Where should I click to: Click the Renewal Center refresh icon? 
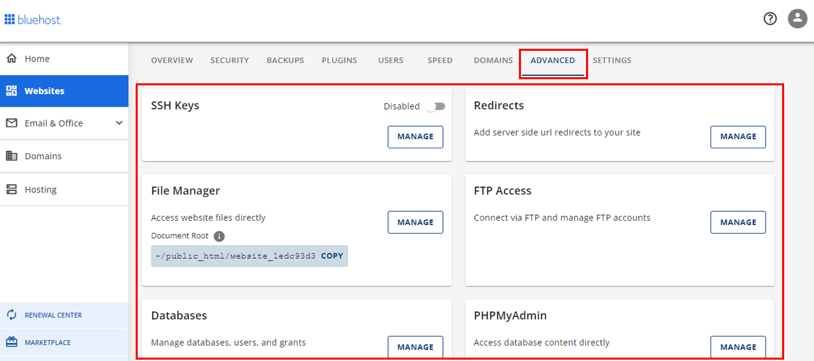point(12,315)
